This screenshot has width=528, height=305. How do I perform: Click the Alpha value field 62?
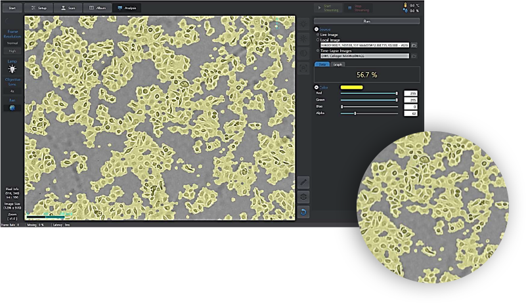tap(410, 113)
